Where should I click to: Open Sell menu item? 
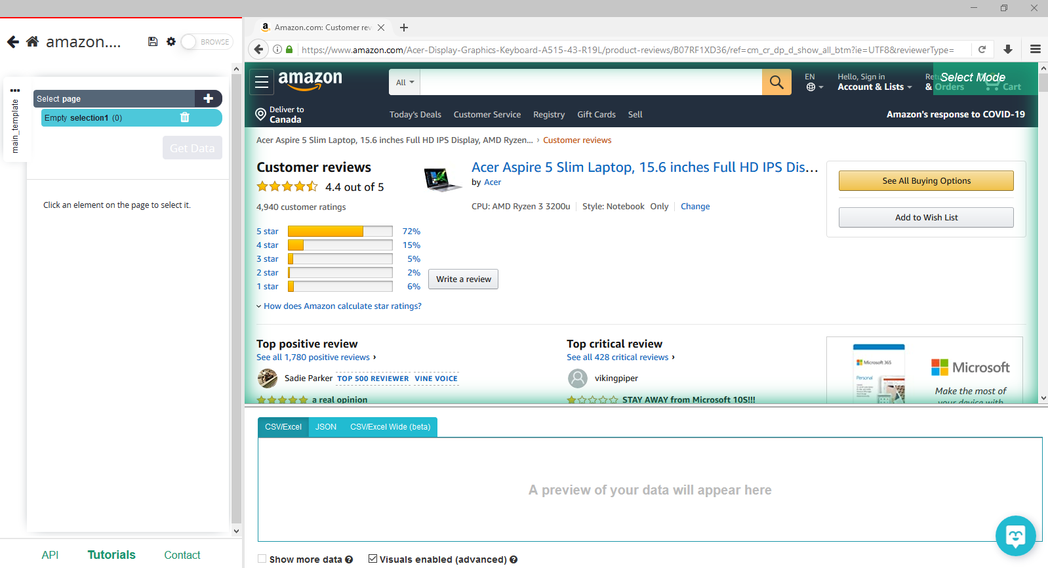[635, 114]
